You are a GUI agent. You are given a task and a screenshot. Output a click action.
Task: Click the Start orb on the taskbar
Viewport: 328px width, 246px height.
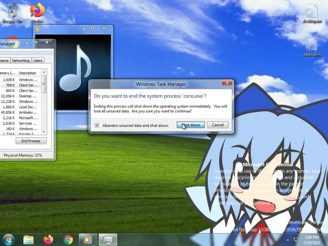[9, 240]
